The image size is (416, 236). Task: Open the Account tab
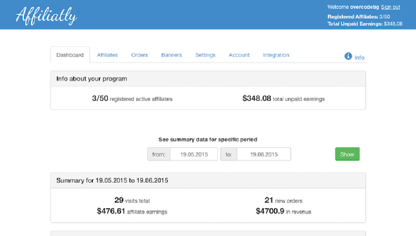(x=239, y=55)
